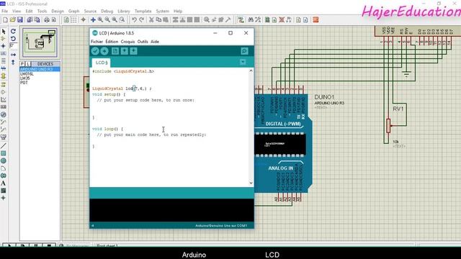461x259 pixels.
Task: Select the Text Script 'A' tool
Action: tap(4, 183)
